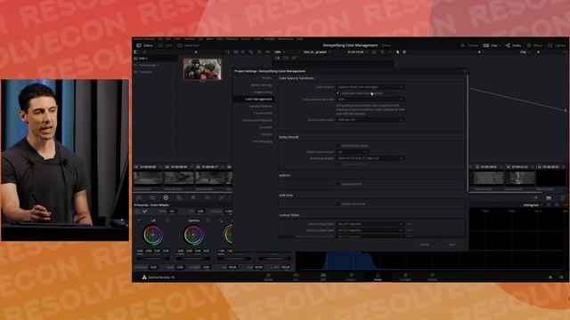Enable HDR10+ checkbox
The image size is (570, 320).
click(338, 184)
